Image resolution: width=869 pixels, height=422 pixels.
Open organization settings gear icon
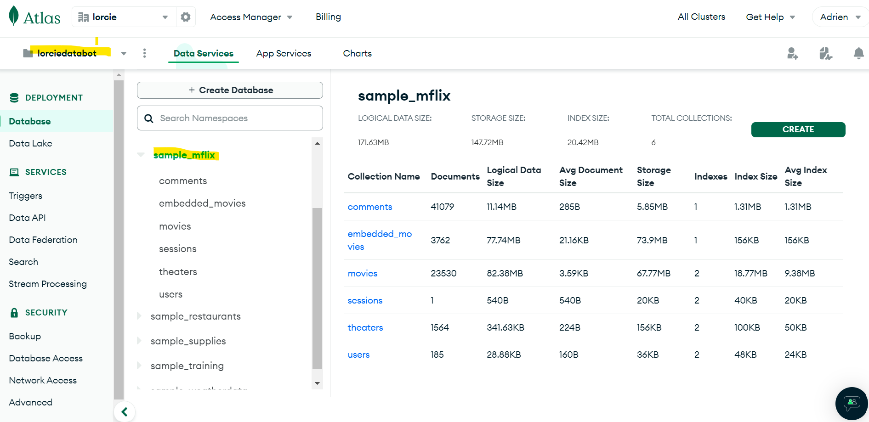tap(186, 17)
